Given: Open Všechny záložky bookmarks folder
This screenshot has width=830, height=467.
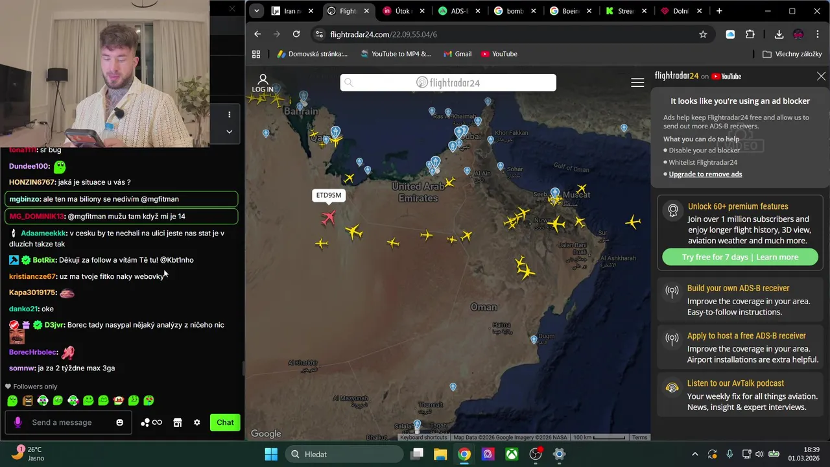Looking at the screenshot, I should coord(792,54).
